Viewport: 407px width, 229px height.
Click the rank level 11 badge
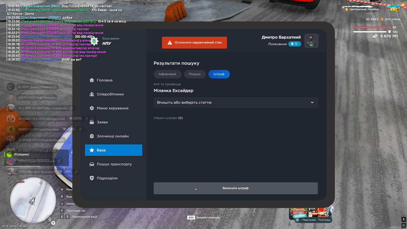(295, 44)
